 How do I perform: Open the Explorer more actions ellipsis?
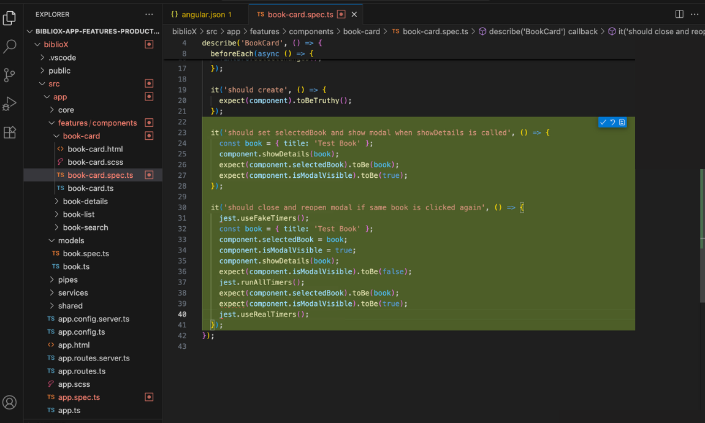point(148,13)
